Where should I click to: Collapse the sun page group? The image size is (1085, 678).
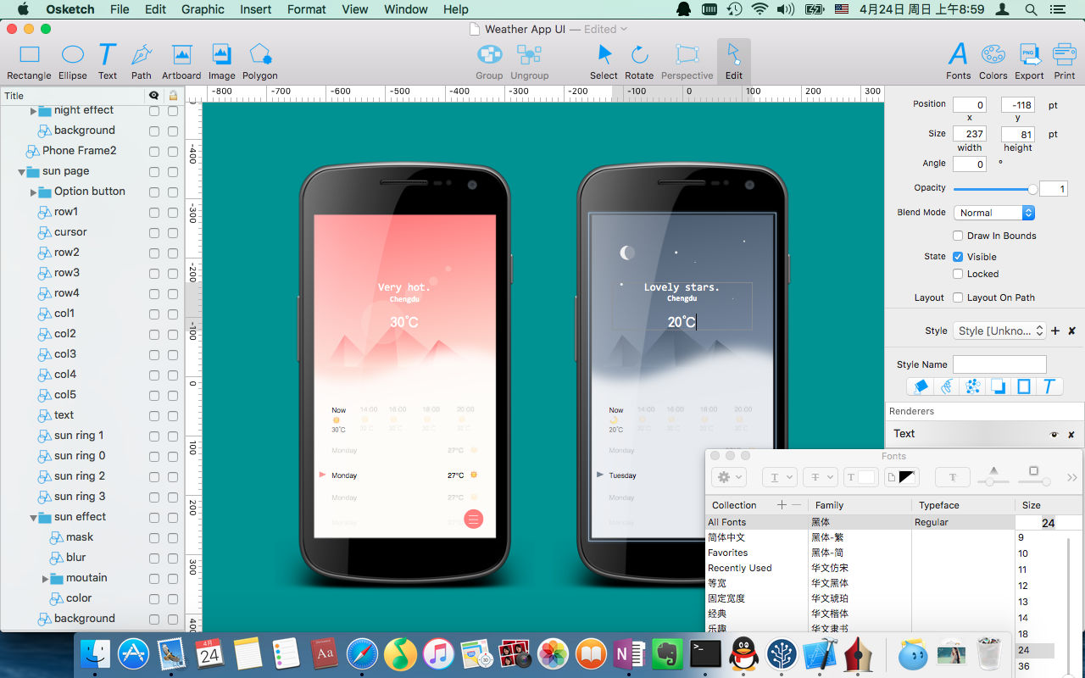(22, 171)
